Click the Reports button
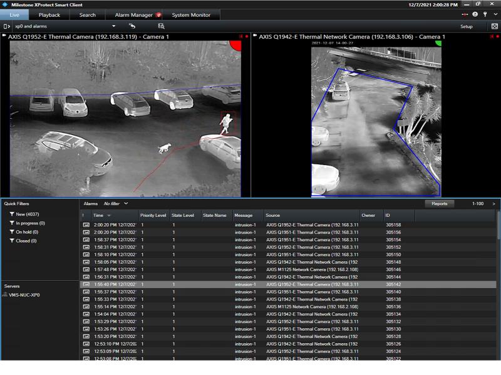Image resolution: width=501 pixels, height=375 pixels. (x=440, y=204)
